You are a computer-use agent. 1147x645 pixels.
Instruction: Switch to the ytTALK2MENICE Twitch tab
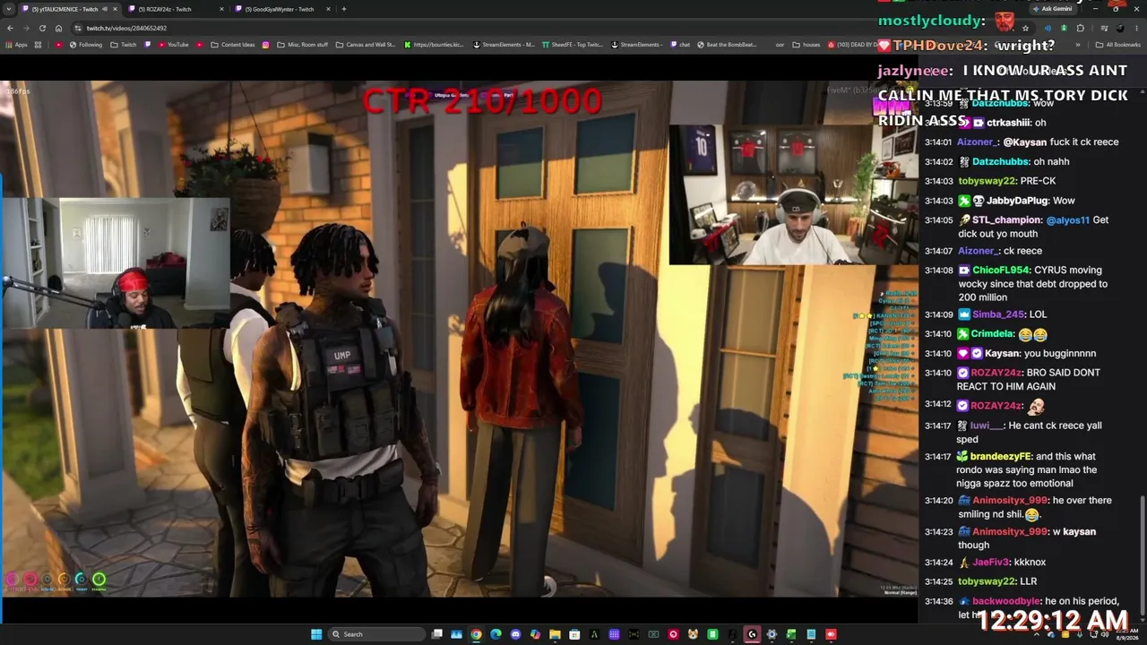[65, 9]
